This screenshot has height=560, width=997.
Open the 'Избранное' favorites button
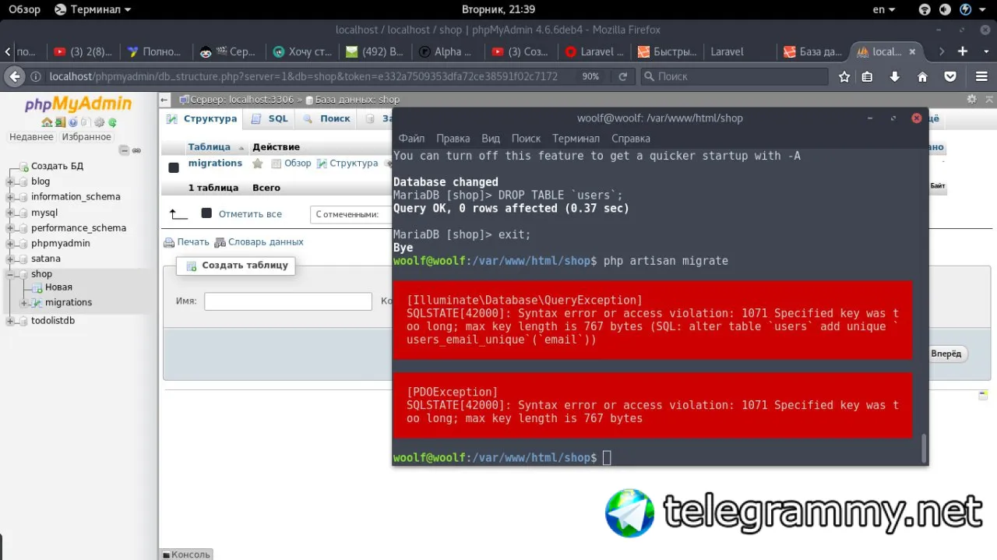86,137
